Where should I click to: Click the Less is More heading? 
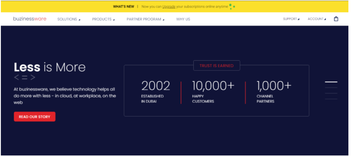tap(50, 67)
